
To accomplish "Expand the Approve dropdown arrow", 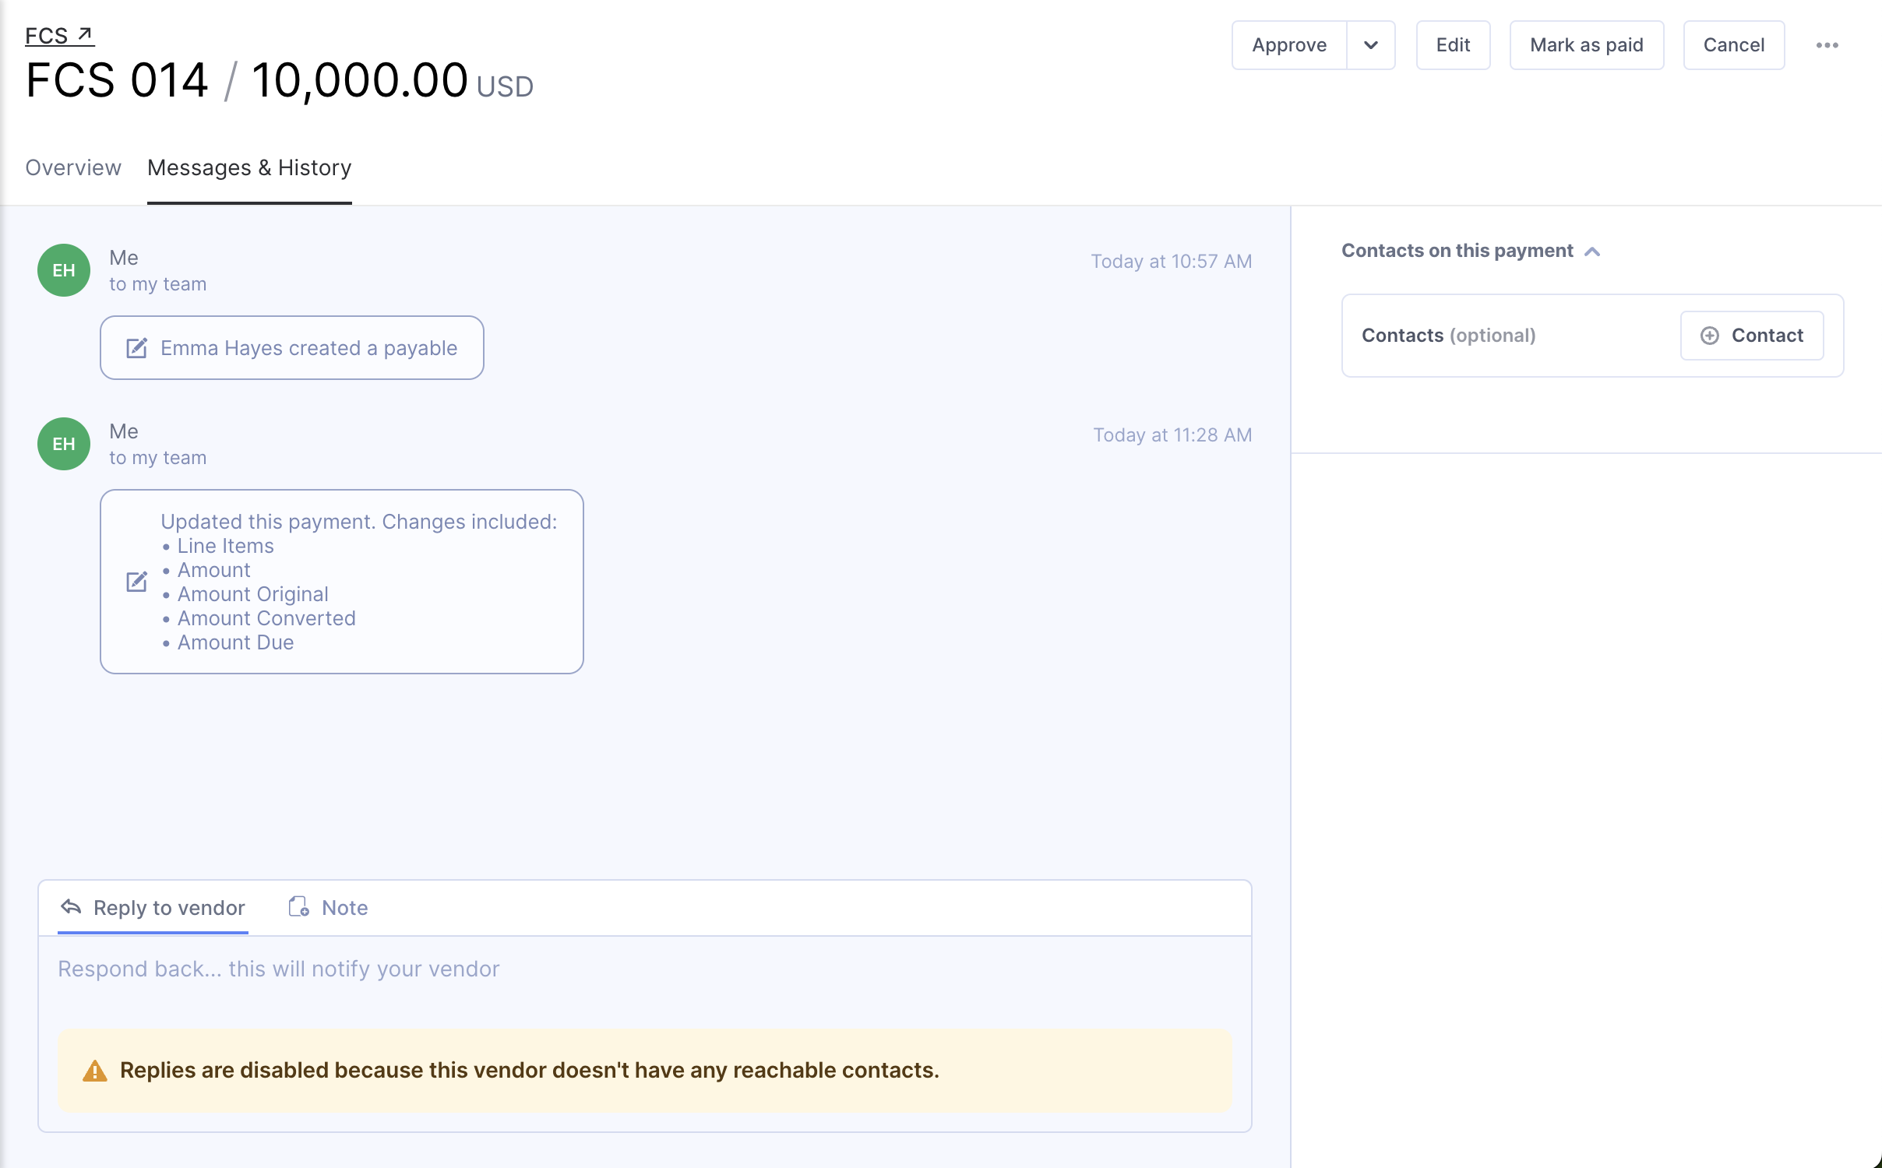I will click(x=1371, y=45).
